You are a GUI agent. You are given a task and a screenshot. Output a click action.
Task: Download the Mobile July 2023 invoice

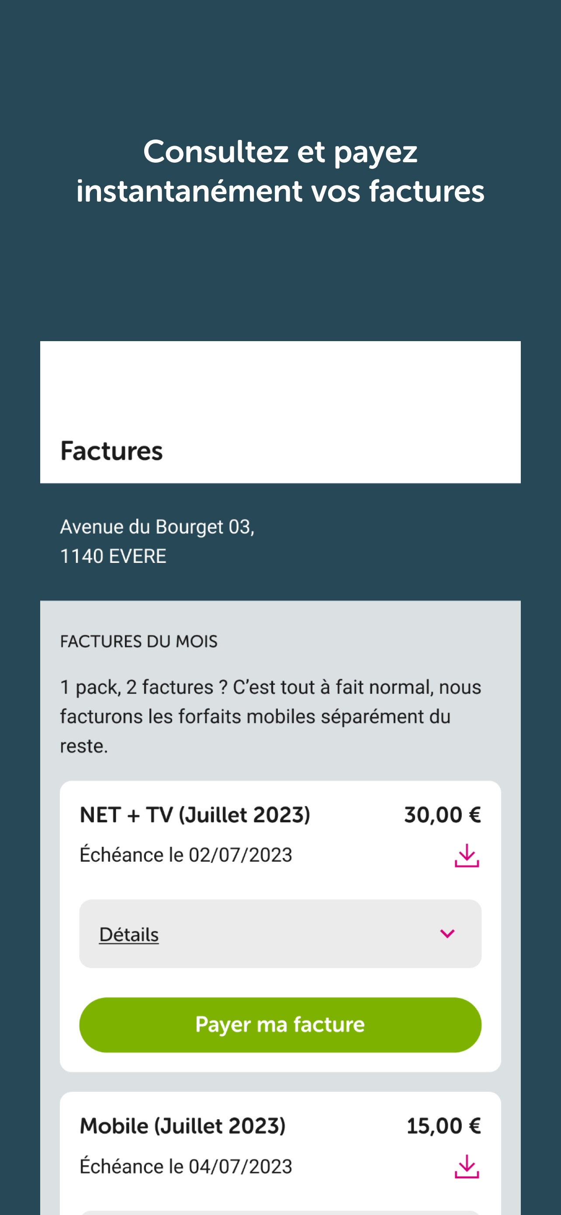466,1166
